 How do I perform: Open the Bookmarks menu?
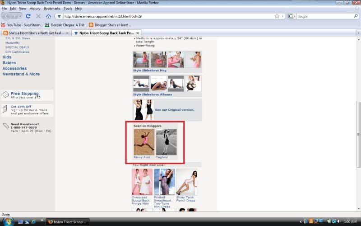[52, 9]
